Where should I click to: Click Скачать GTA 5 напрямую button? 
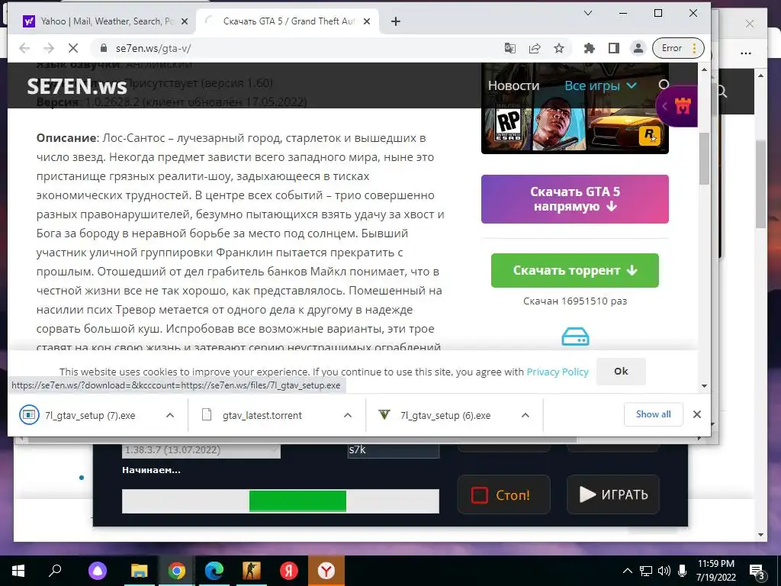[575, 199]
